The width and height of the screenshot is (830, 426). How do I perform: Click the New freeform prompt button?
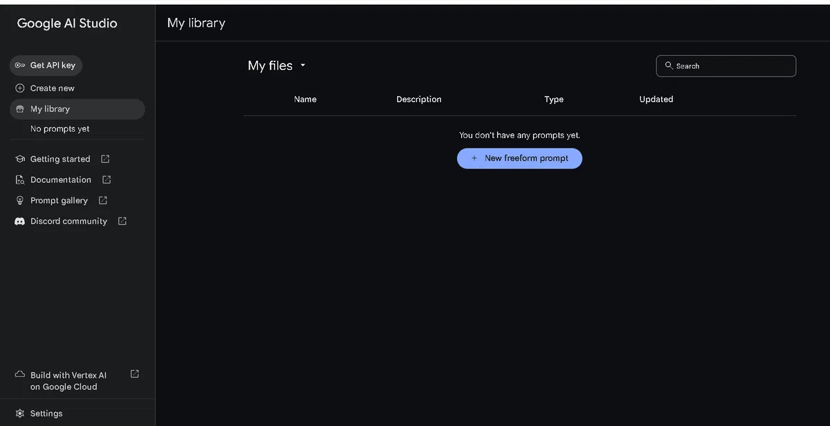click(519, 158)
